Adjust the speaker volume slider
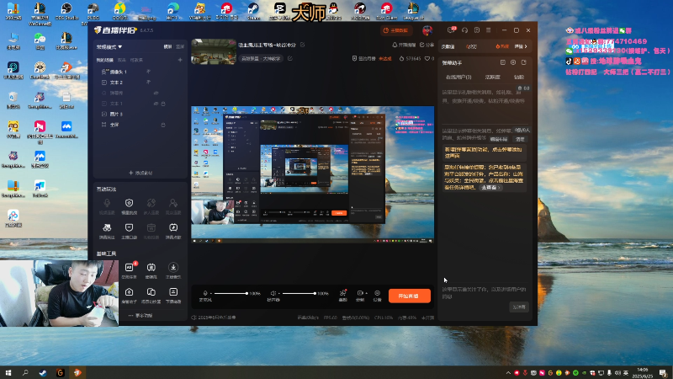Screen dimensions: 673x379 click(299, 293)
